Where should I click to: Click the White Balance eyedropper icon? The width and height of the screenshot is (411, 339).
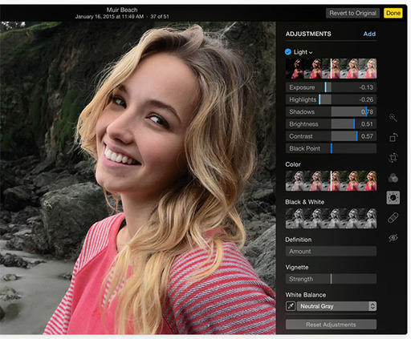tap(291, 306)
